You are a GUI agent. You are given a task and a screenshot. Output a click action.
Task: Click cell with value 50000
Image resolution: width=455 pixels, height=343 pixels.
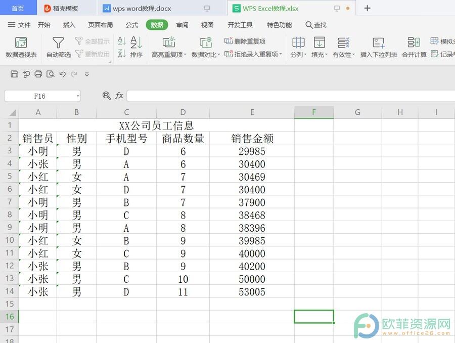[x=252, y=279]
